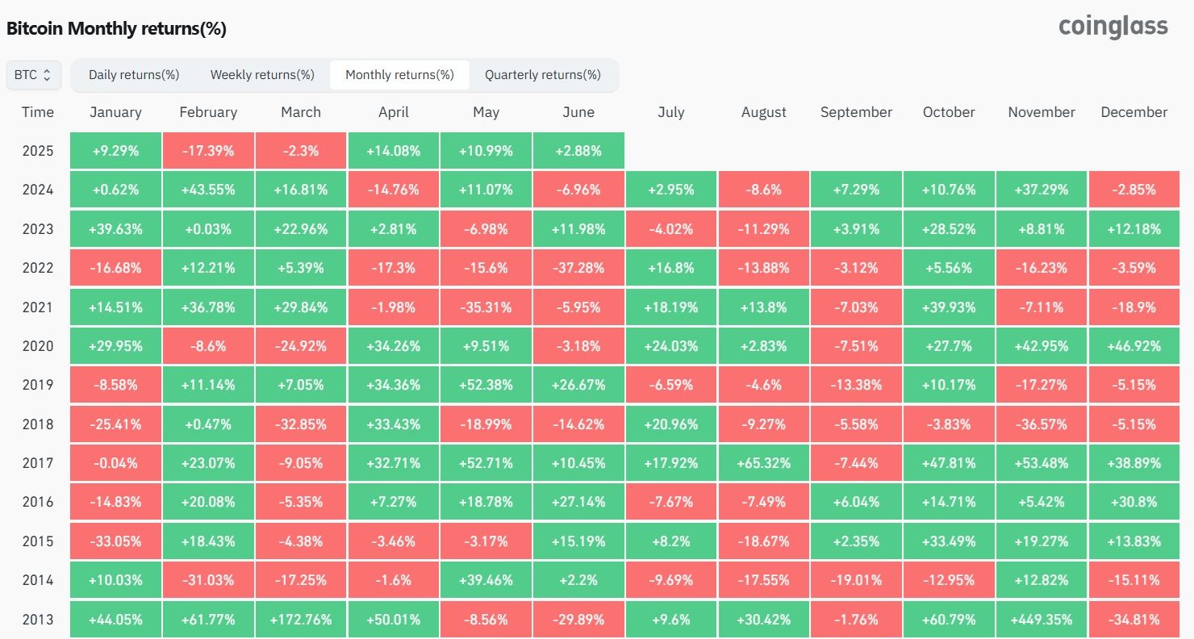
Task: Click December 2020 cell showing +46.92%
Action: pyautogui.click(x=1134, y=346)
